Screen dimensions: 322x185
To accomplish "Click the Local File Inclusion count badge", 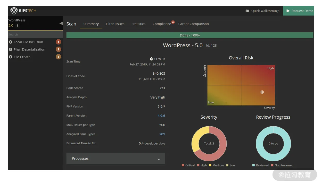I will pyautogui.click(x=59, y=42).
